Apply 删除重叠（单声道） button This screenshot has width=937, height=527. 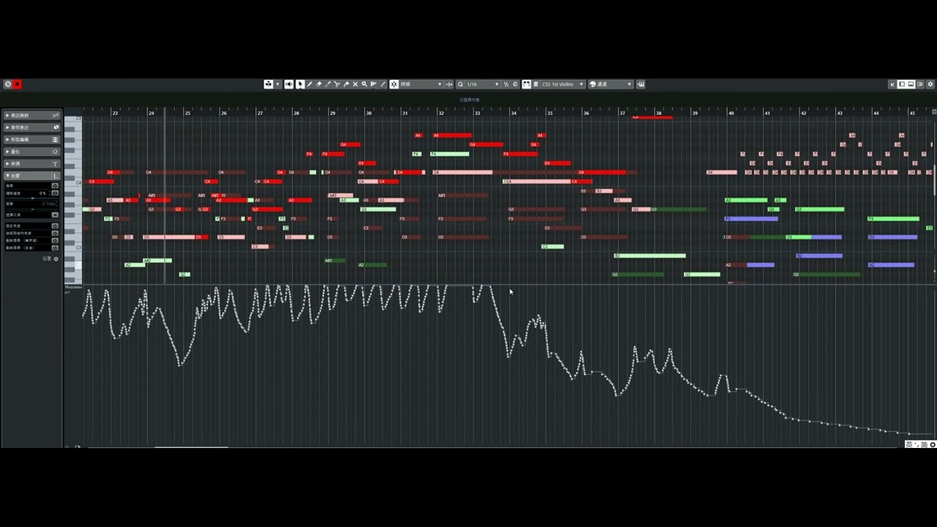55,241
